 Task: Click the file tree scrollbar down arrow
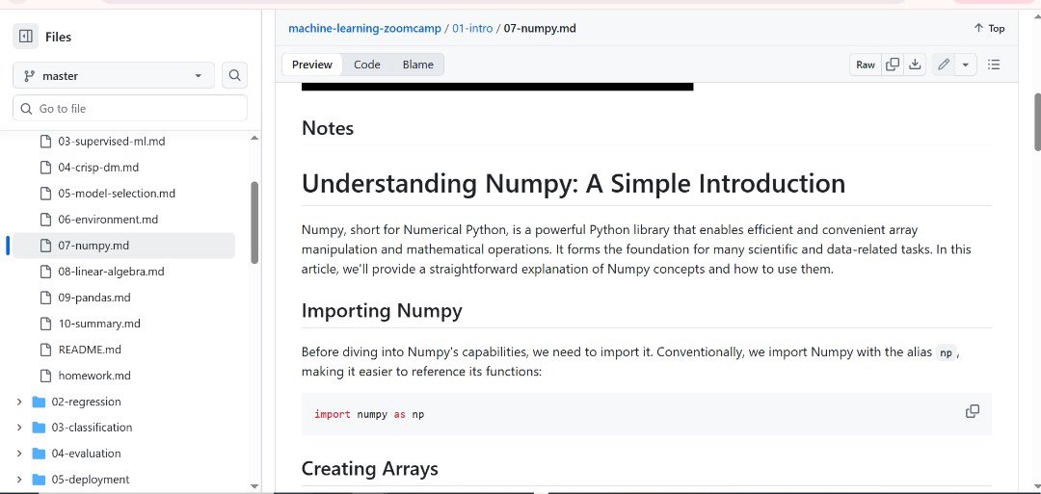tap(254, 486)
